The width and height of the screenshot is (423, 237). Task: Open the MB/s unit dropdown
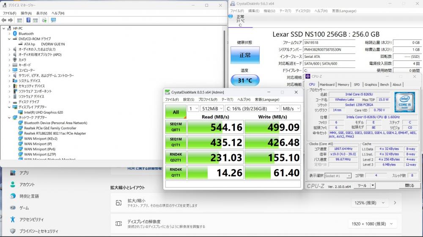point(291,109)
